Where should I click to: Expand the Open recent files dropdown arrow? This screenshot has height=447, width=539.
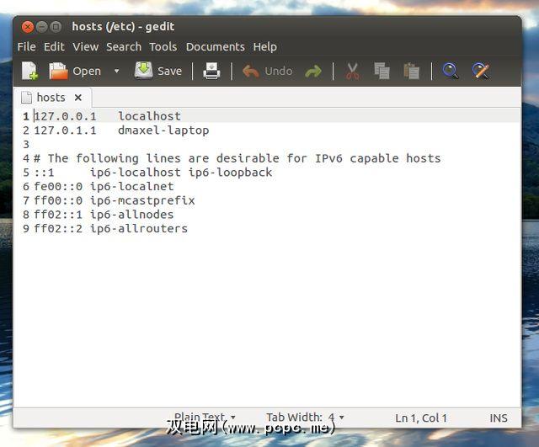point(116,71)
